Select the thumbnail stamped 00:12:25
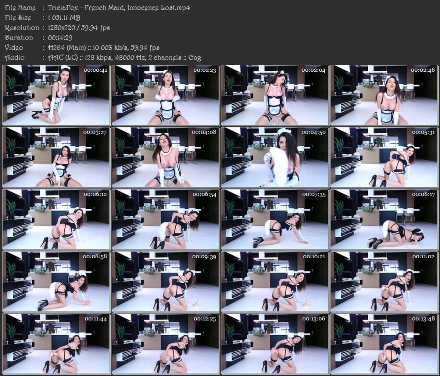The width and height of the screenshot is (440, 376). point(166,344)
